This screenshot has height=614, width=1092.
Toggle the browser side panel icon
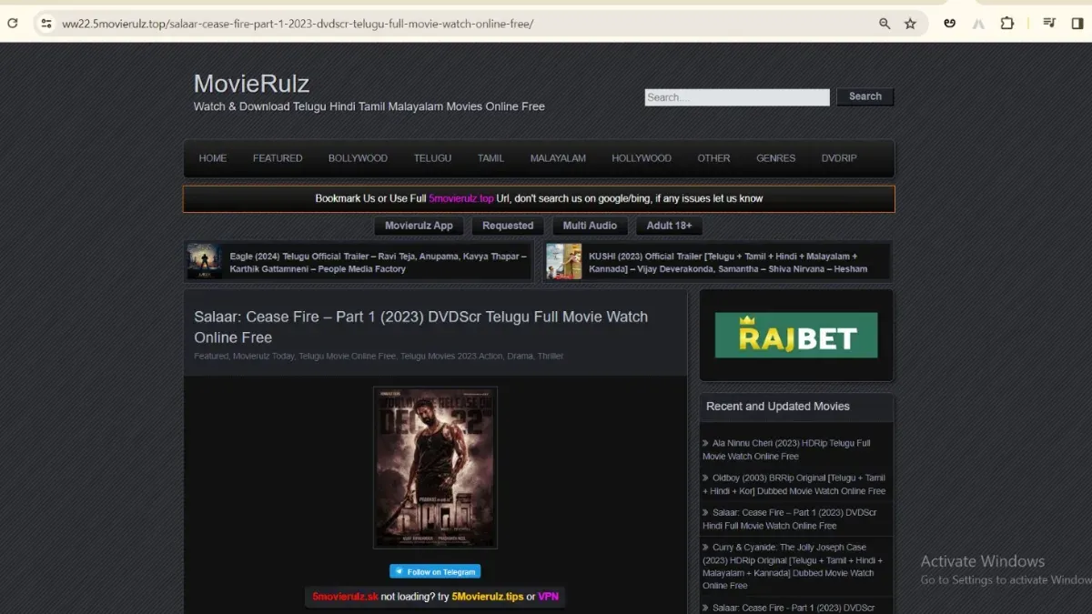pyautogui.click(x=1077, y=24)
